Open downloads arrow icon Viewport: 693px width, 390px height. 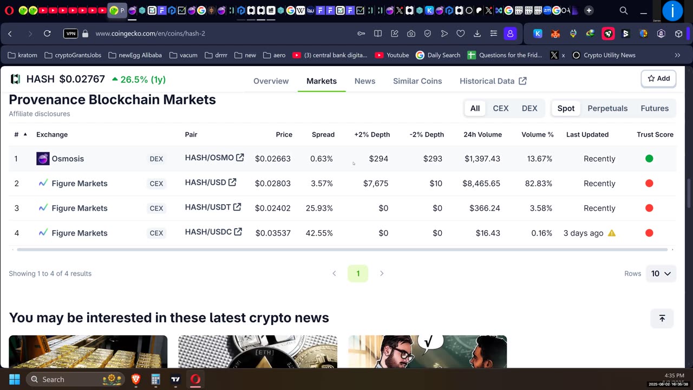(x=477, y=34)
